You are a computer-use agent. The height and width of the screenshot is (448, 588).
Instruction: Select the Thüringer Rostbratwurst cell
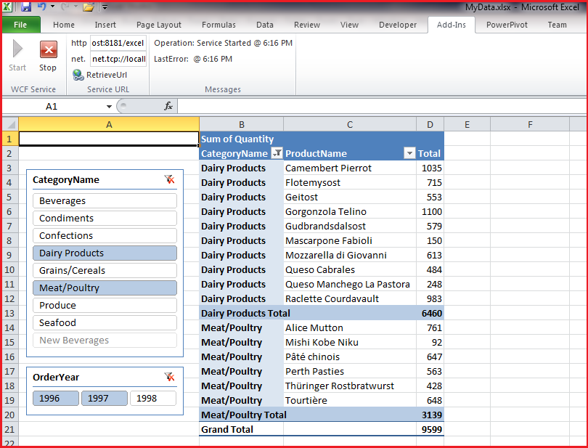click(350, 386)
